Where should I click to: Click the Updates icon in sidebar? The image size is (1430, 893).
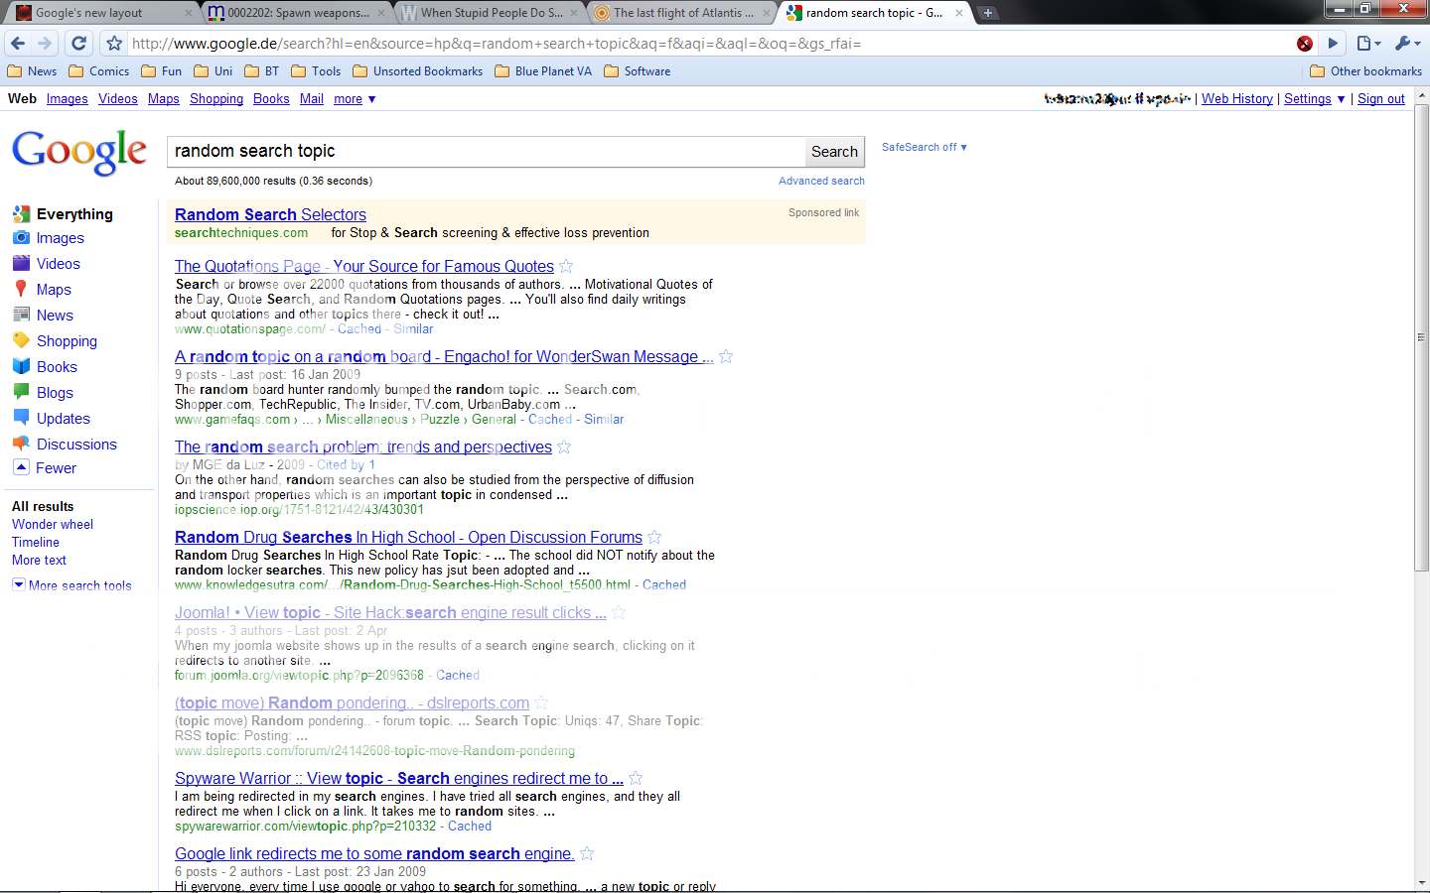[21, 418]
